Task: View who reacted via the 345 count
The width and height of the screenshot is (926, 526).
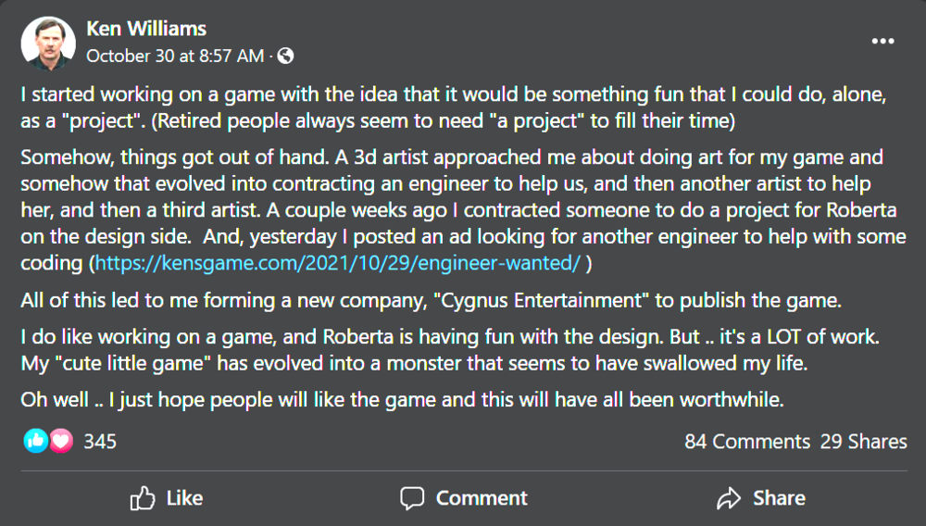Action: pos(100,441)
